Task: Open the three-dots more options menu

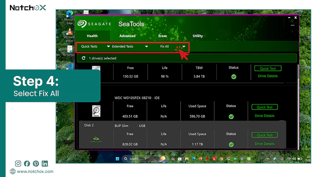Action: click(292, 25)
